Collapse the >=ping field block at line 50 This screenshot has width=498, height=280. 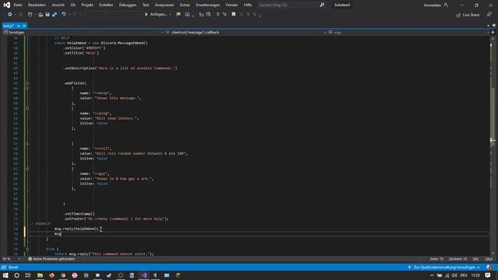27,108
